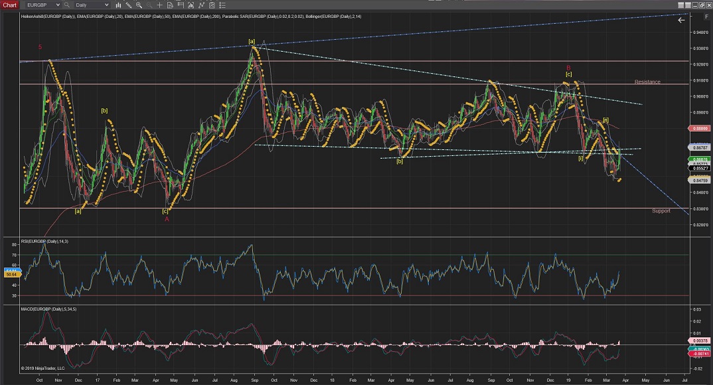The height and width of the screenshot is (385, 713).
Task: Select the crosshair cursor plus icon
Action: [x=159, y=5]
